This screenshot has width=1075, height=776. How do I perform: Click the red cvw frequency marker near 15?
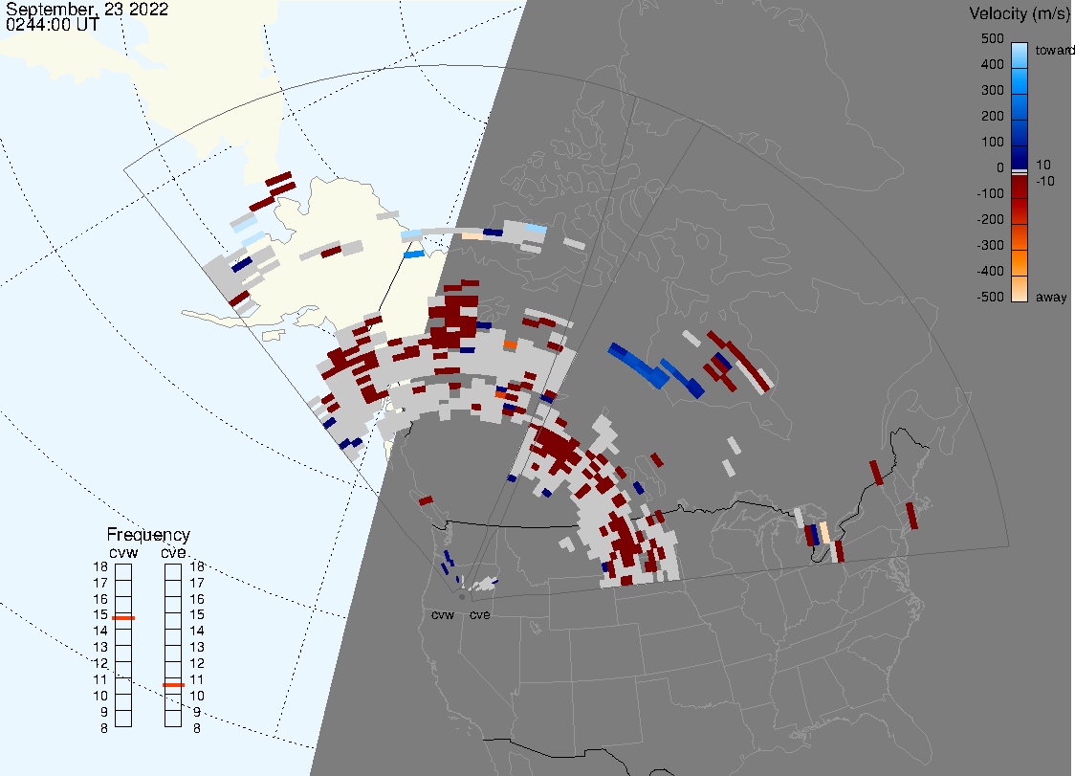coord(123,618)
